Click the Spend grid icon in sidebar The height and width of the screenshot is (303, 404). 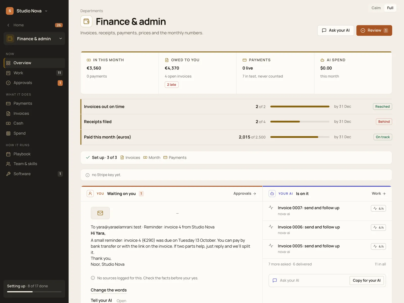pos(8,133)
